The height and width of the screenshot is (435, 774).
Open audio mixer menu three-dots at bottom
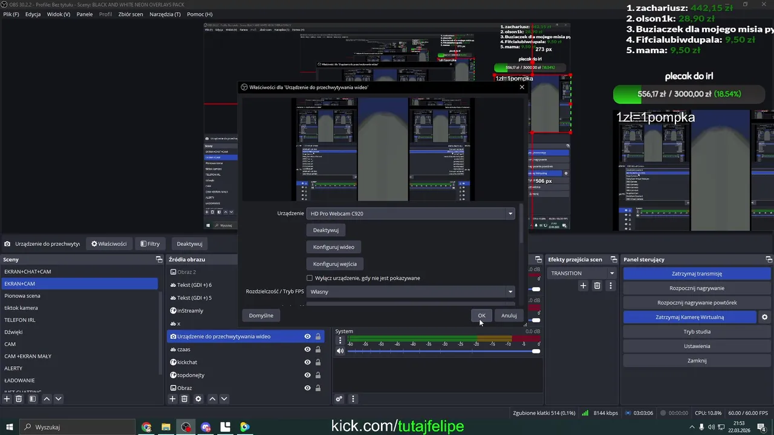coord(353,399)
